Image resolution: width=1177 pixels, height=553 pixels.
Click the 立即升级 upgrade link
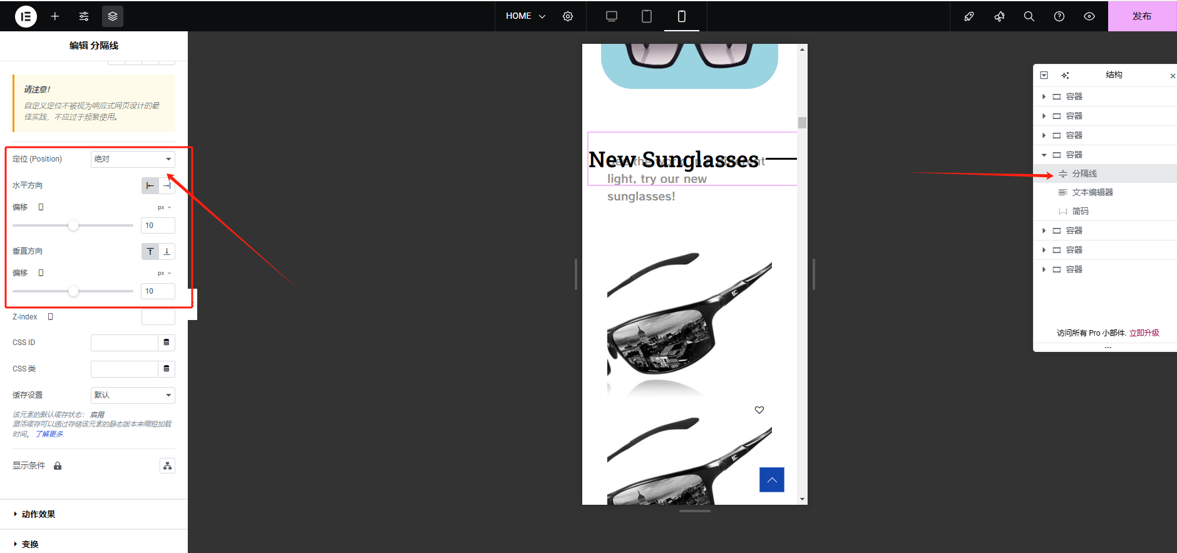point(1144,333)
